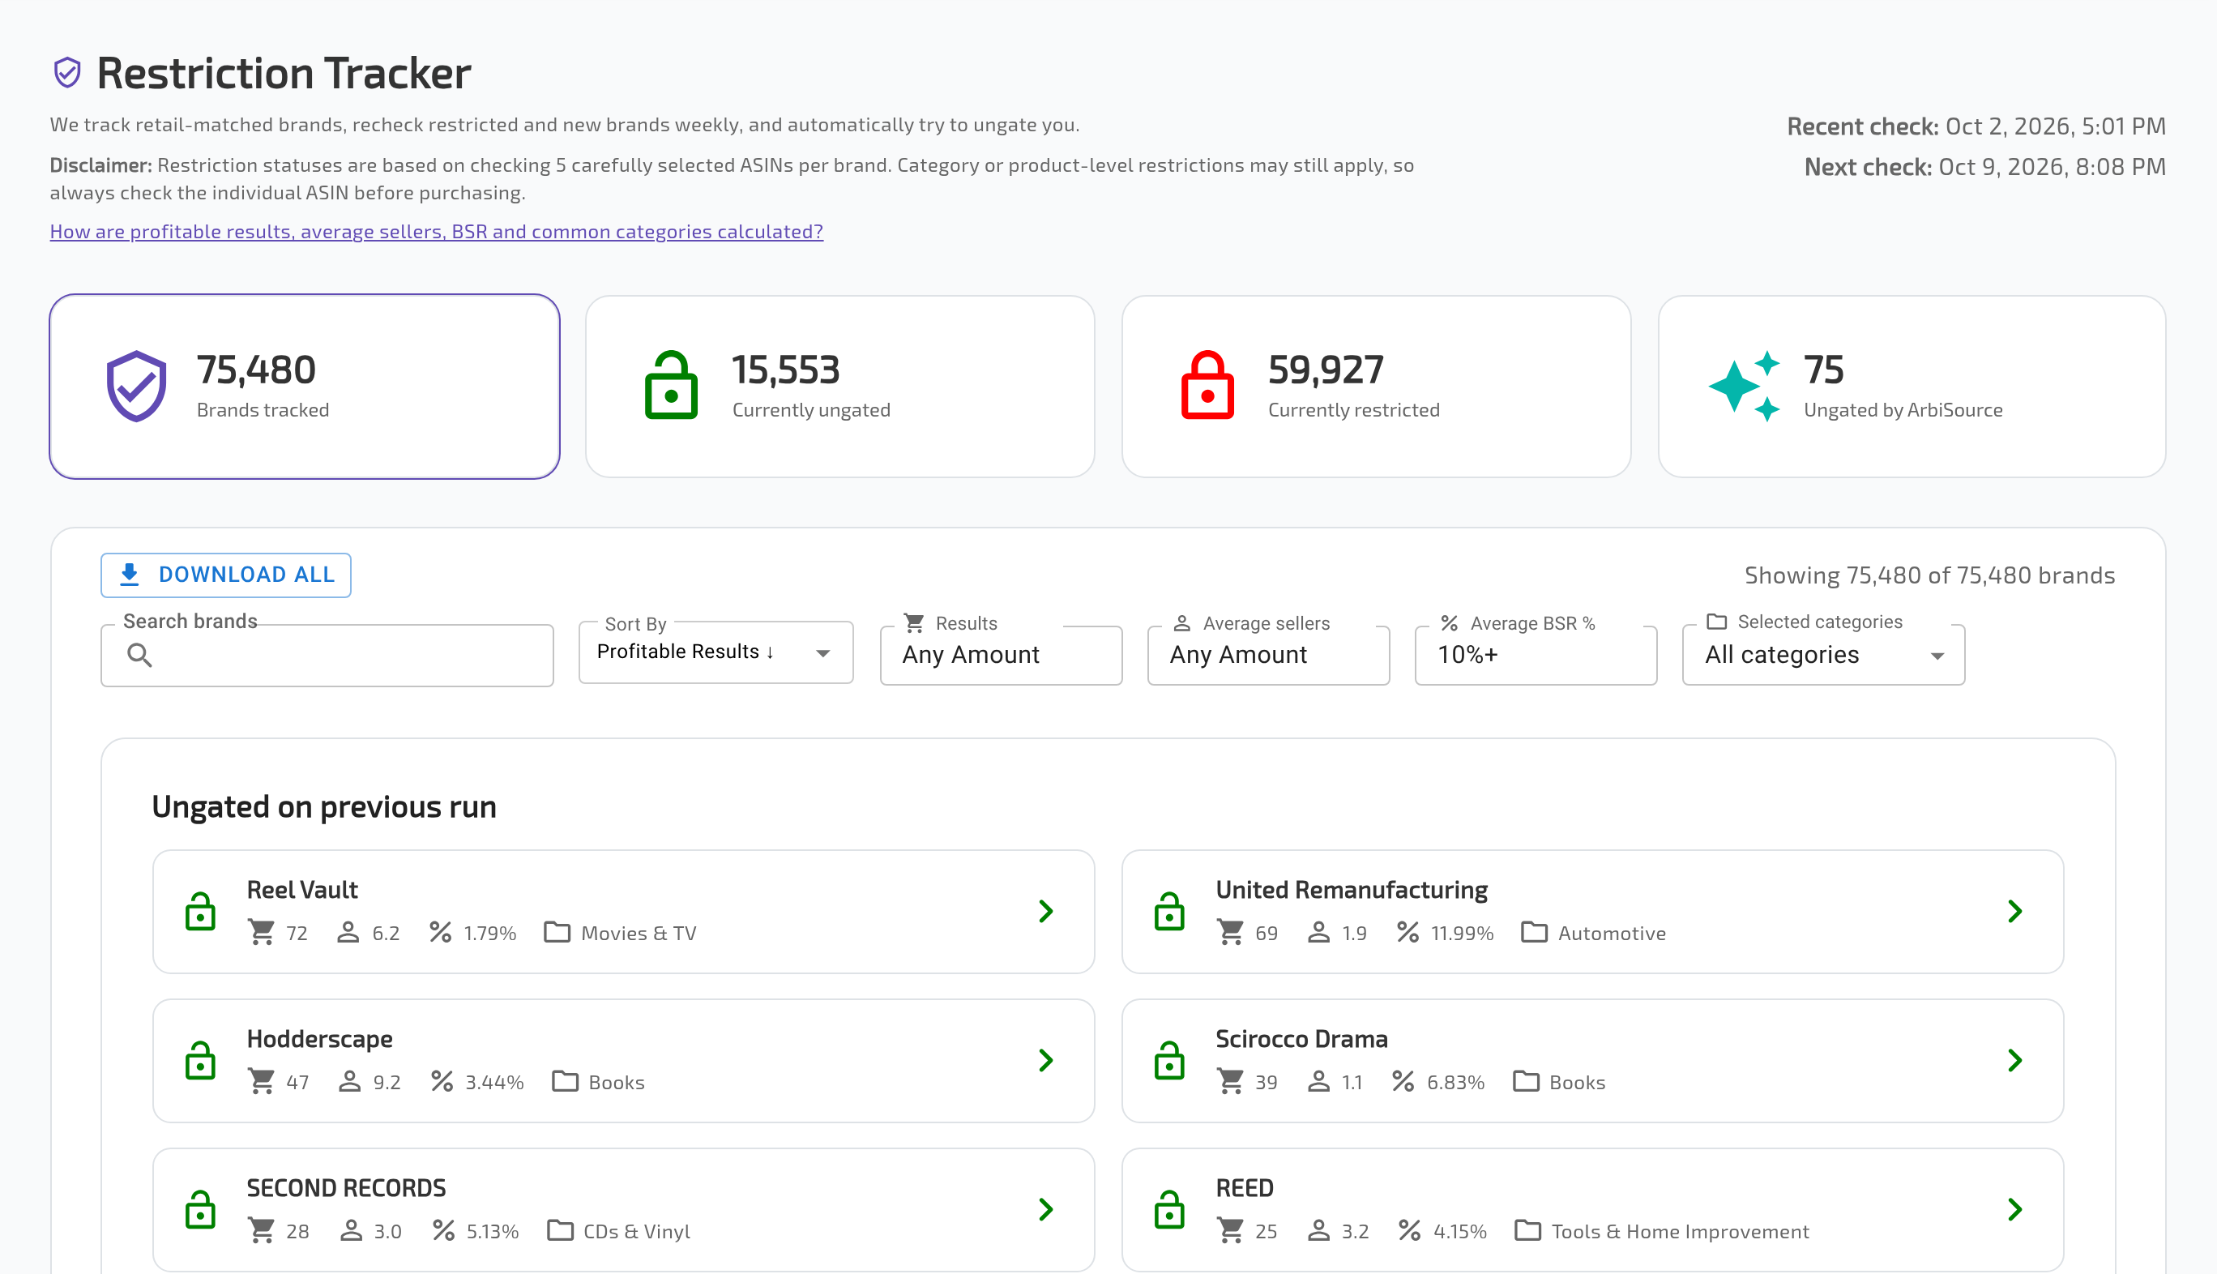Click the percent icon on Hodderscape row

coord(442,1083)
